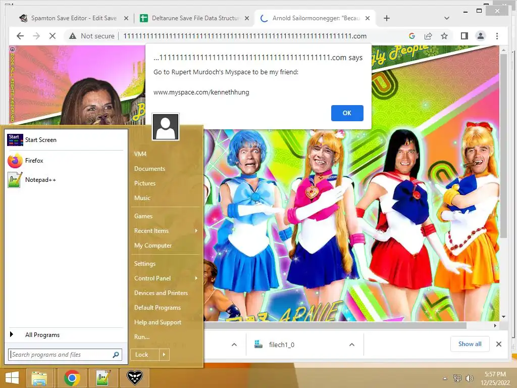This screenshot has height=388, width=517.
Task: Close the Deltarune Save File tab
Action: click(246, 18)
